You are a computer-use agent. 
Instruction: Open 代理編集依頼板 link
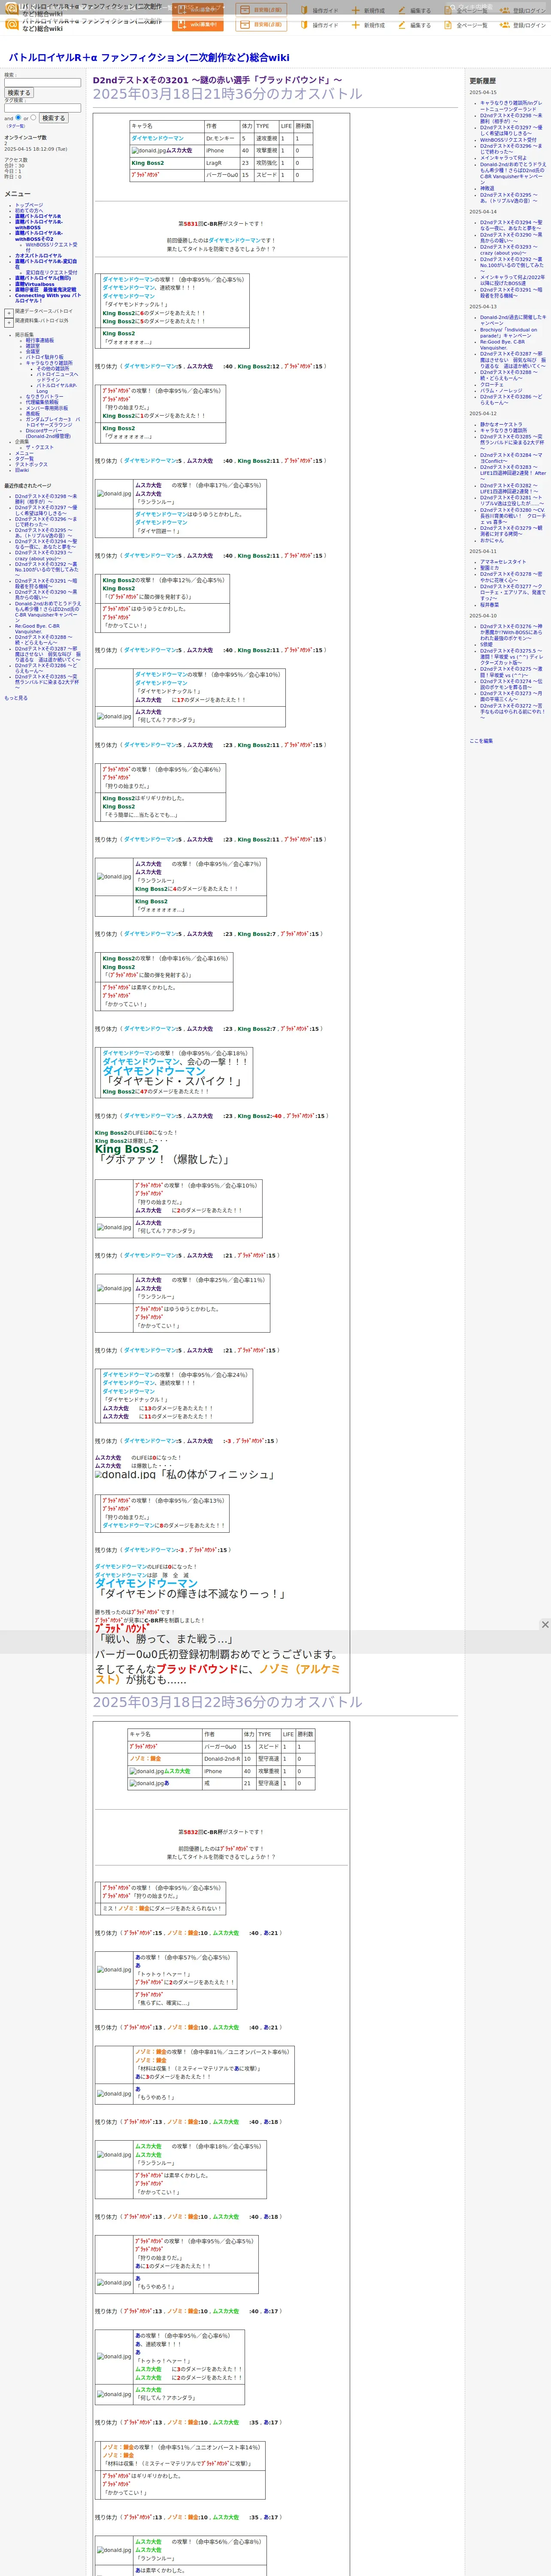tap(42, 403)
